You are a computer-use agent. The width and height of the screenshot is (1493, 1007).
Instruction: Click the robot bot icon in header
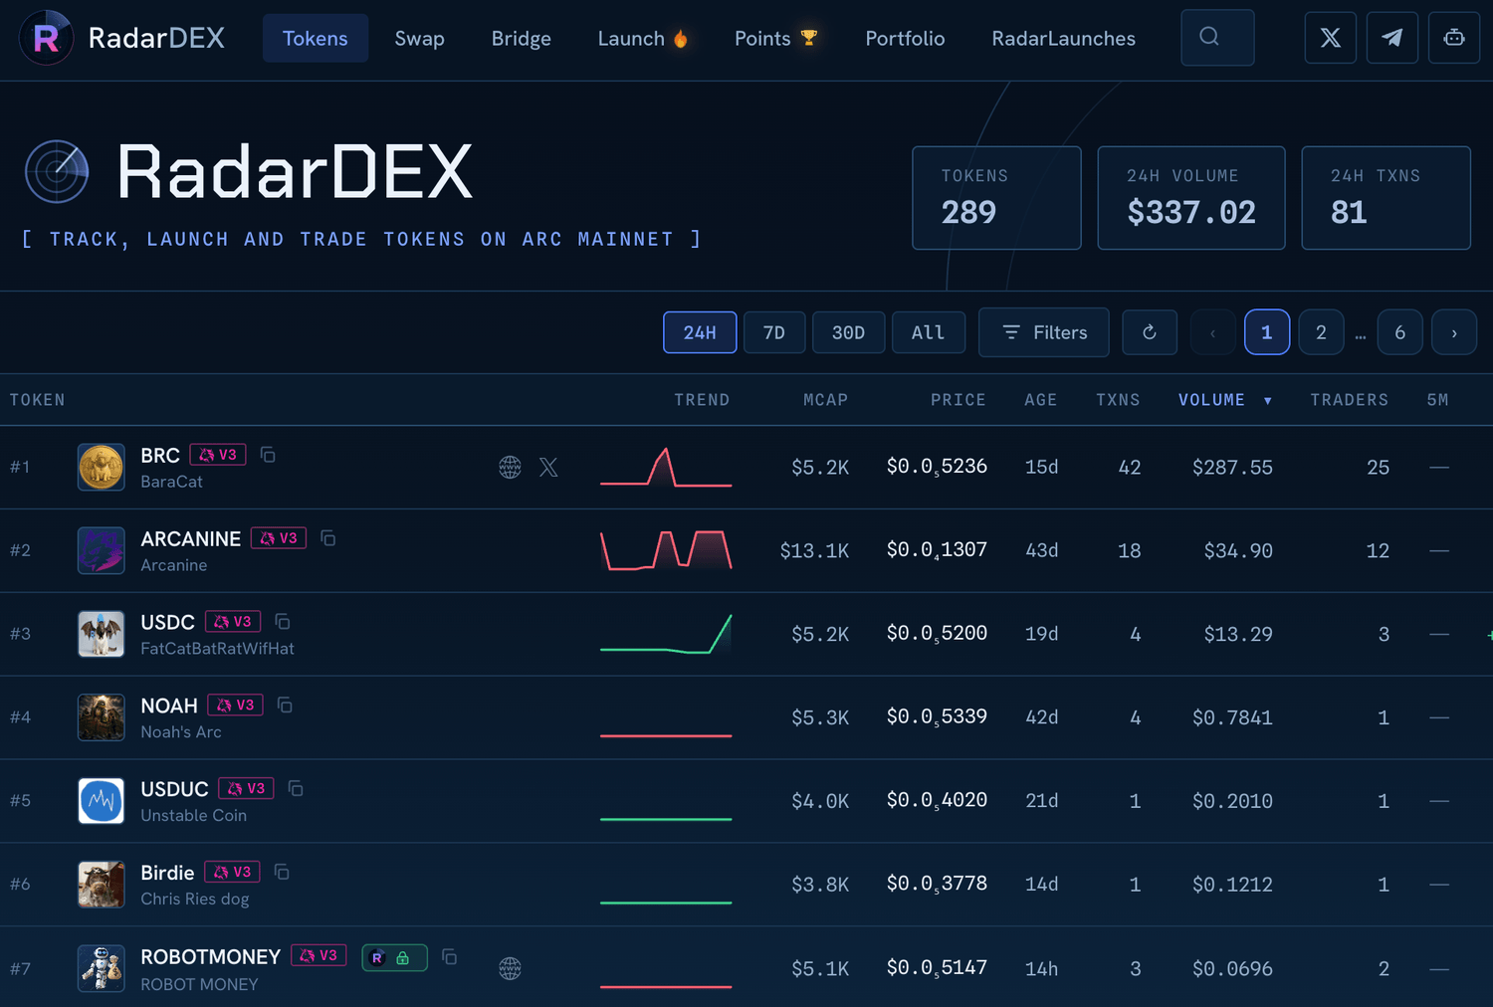coord(1454,38)
